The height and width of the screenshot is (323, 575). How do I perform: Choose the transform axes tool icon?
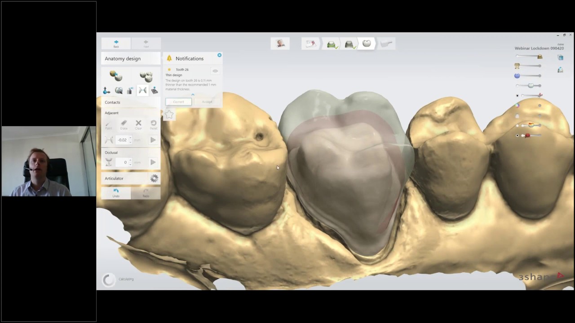click(106, 91)
